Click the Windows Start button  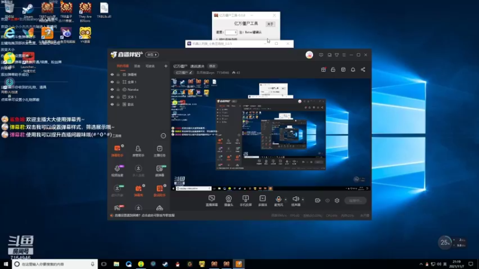pyautogui.click(x=6, y=264)
